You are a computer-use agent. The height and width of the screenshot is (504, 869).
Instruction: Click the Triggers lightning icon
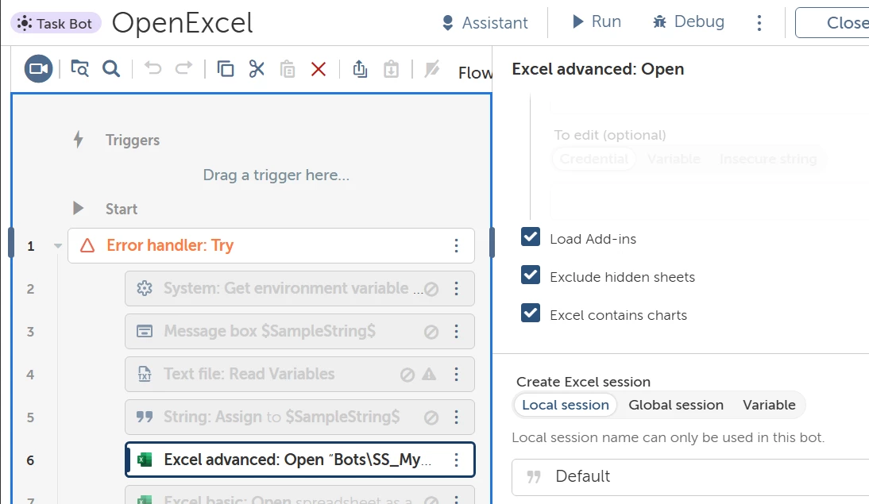pos(78,139)
